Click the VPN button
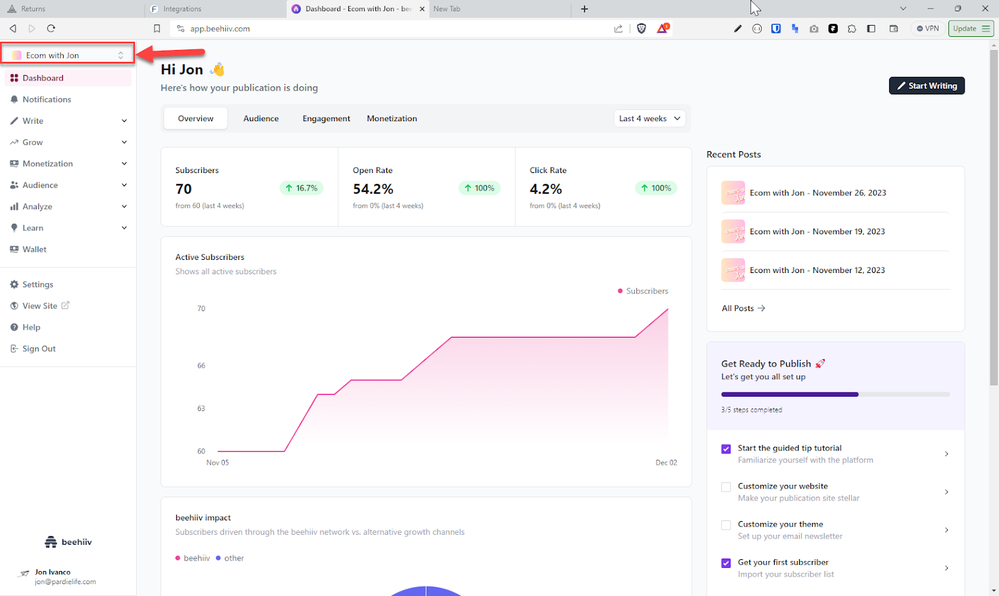This screenshot has height=596, width=999. [928, 29]
